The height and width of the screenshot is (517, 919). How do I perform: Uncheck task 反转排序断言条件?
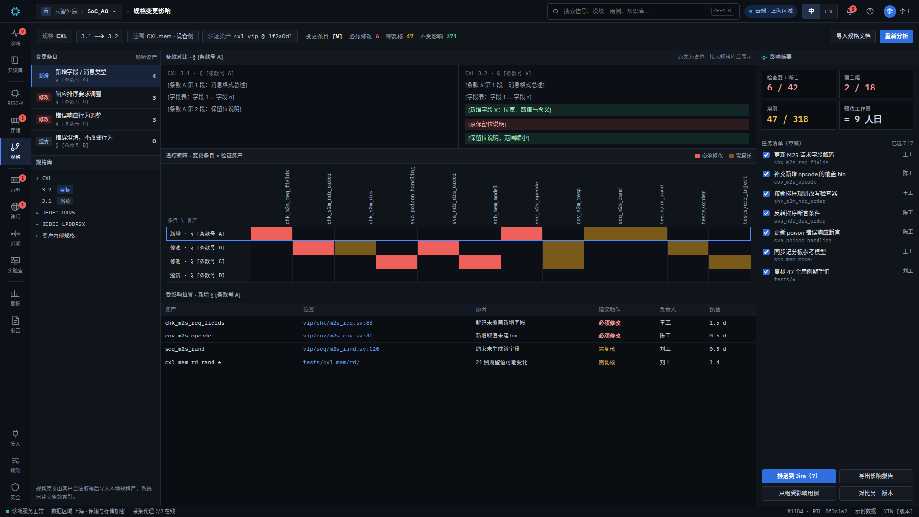(766, 213)
